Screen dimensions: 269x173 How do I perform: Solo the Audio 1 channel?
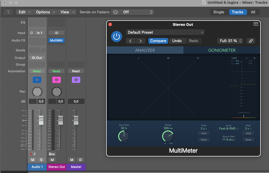(x=41, y=160)
